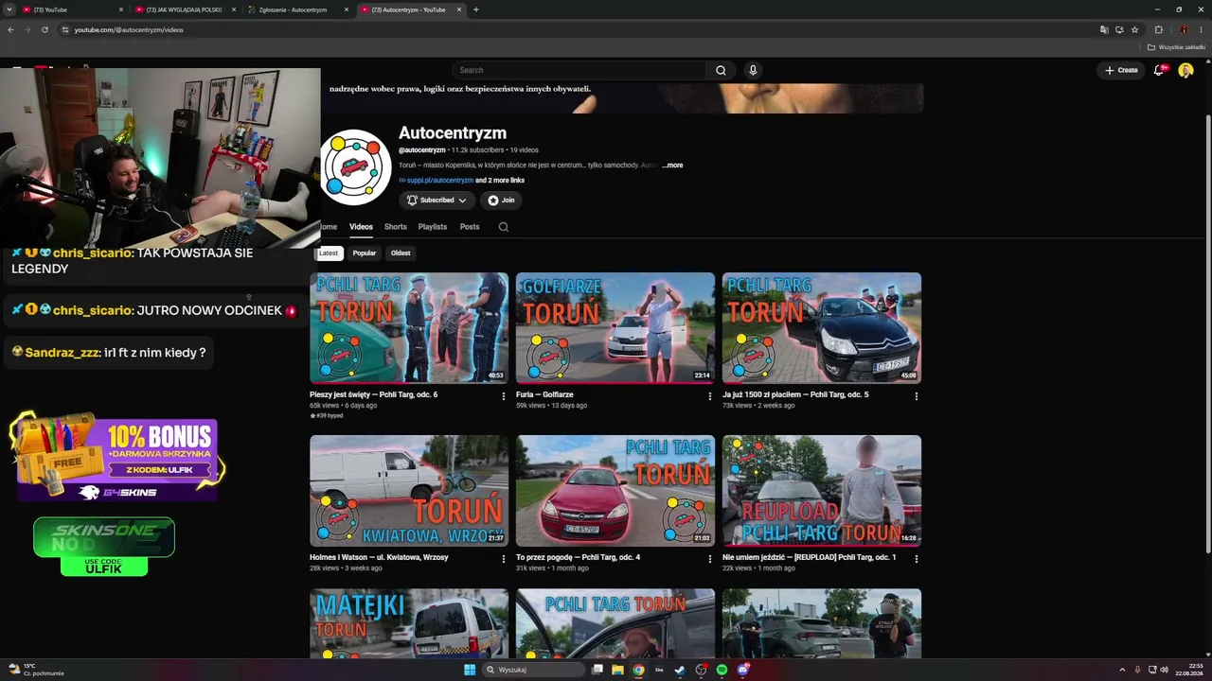The width and height of the screenshot is (1212, 681).
Task: Open Discord from the taskbar
Action: click(743, 670)
